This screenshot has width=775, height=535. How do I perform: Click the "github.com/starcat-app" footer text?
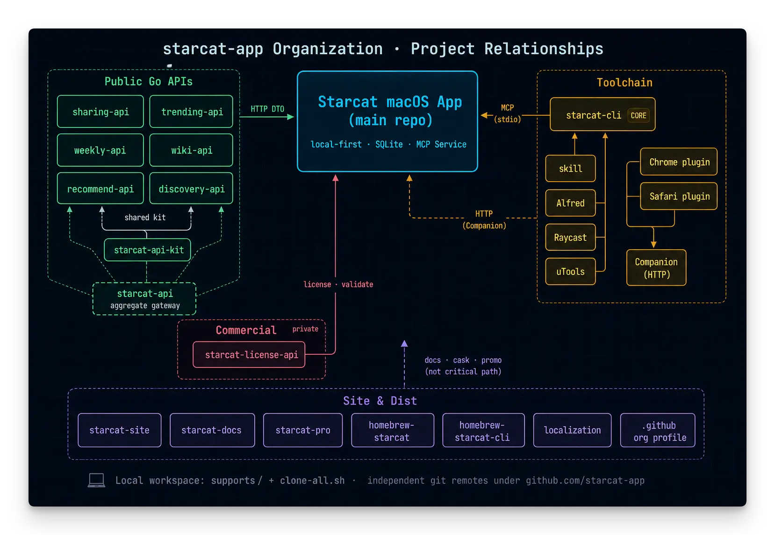(585, 480)
